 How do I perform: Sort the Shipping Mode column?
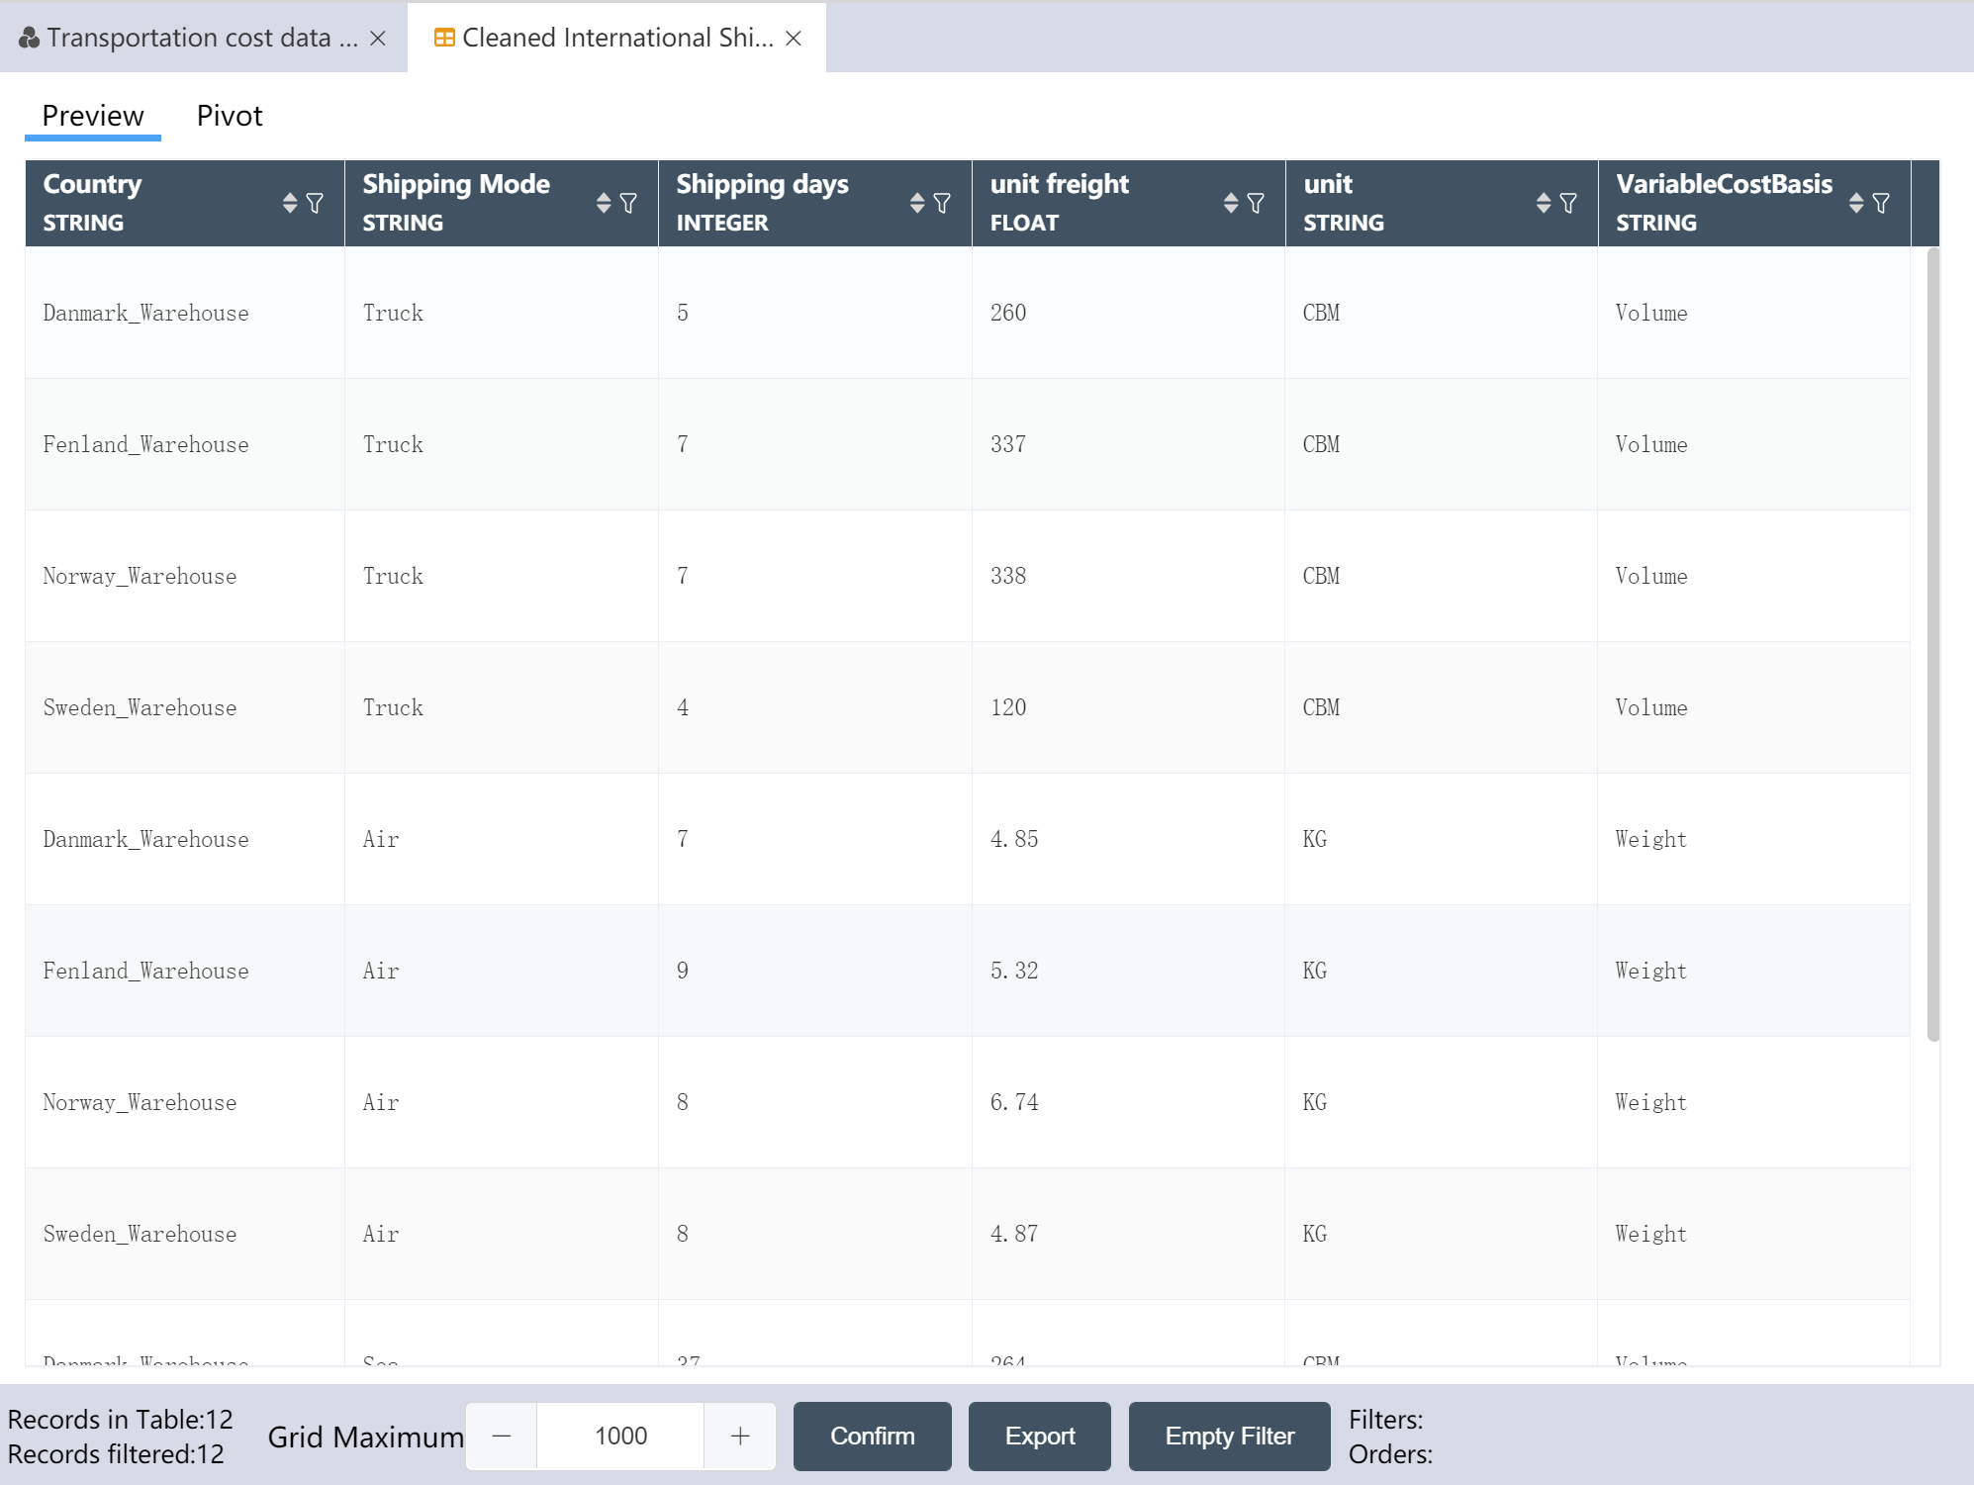click(604, 203)
